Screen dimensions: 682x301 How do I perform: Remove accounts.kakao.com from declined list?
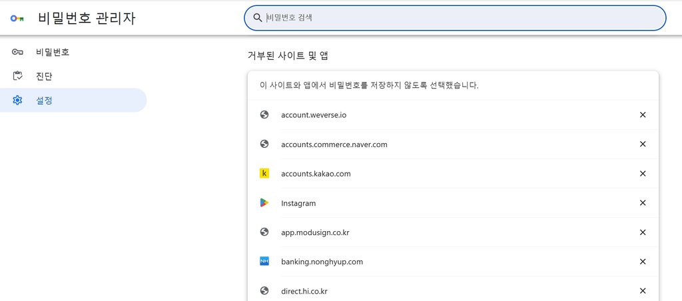643,174
